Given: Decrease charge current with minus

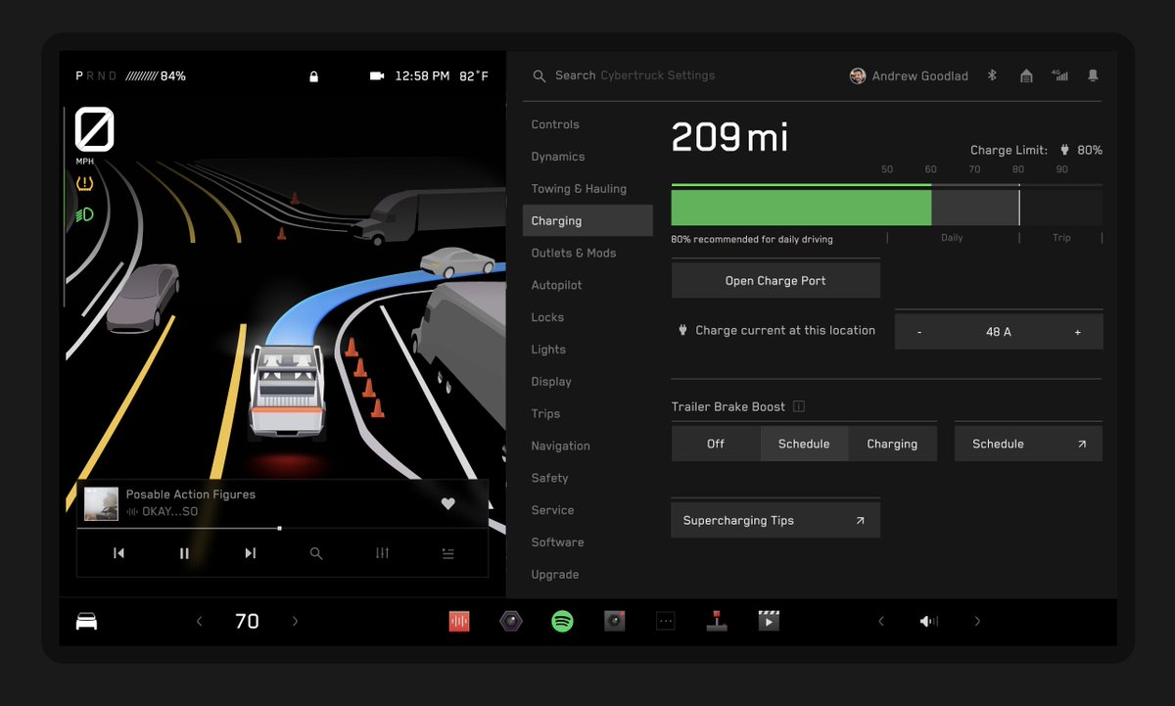Looking at the screenshot, I should pyautogui.click(x=919, y=332).
